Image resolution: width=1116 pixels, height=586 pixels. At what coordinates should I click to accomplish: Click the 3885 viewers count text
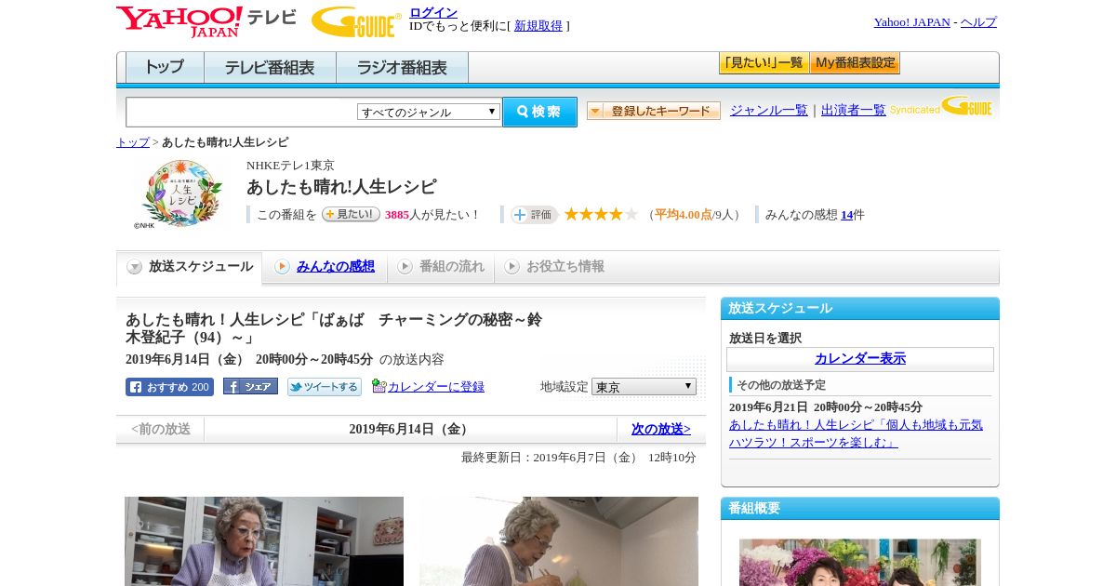coord(397,215)
